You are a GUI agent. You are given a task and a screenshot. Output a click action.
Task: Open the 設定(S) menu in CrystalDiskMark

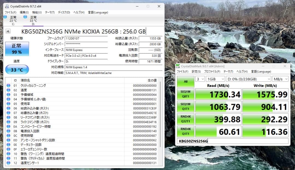coord(196,71)
